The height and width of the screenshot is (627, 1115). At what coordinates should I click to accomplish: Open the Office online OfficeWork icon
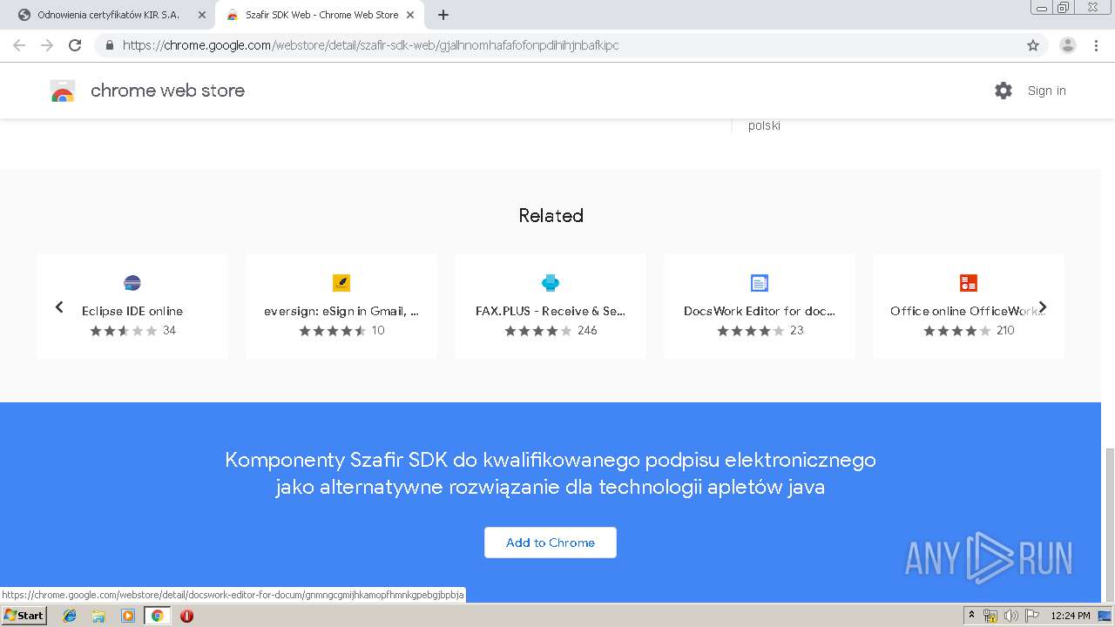(x=969, y=283)
